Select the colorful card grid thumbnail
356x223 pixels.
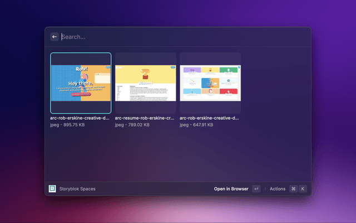(210, 83)
